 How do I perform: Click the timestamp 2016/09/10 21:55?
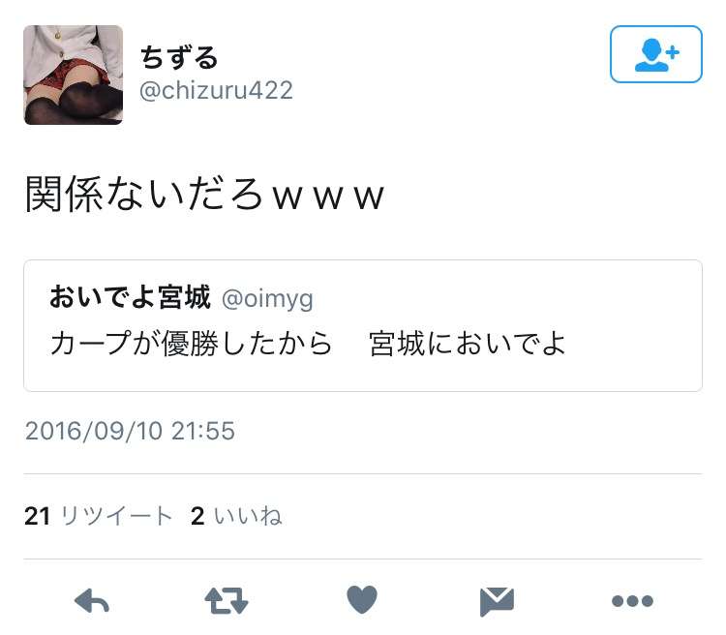(x=130, y=431)
